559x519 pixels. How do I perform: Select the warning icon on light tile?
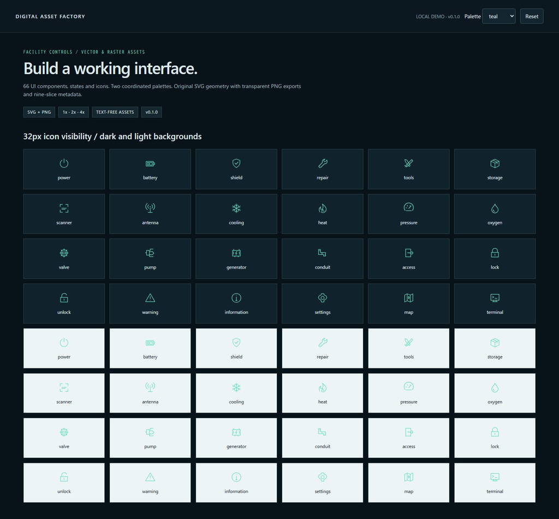pos(150,477)
